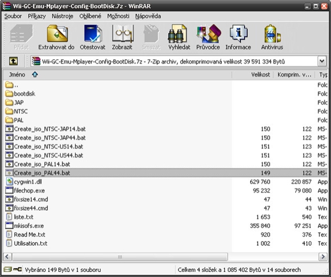Click the JAP folder icon
This screenshot has height=277, width=331.
click(x=9, y=103)
